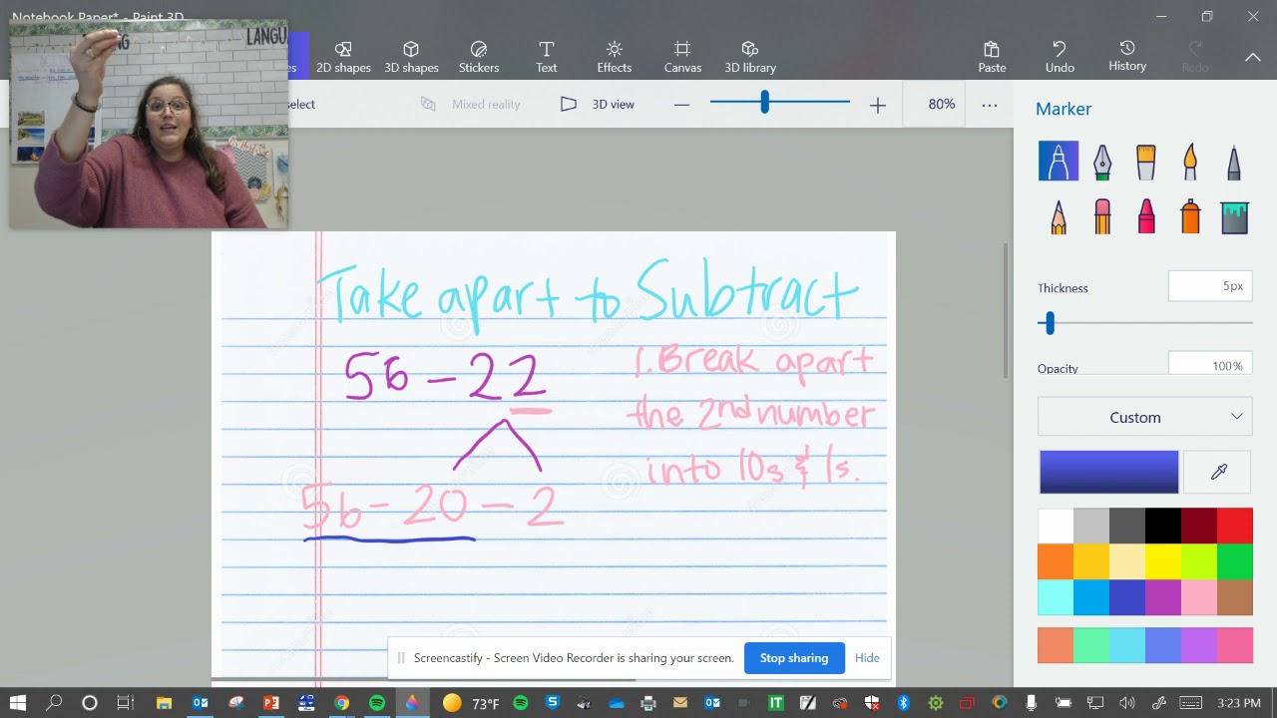Open the Canvas tab

click(x=682, y=57)
